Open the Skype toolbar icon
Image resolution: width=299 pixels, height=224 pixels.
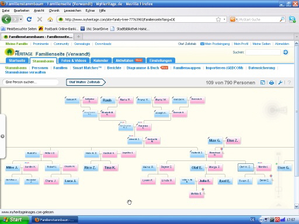point(292,19)
